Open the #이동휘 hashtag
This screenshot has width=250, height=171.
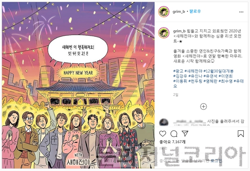click(x=180, y=81)
